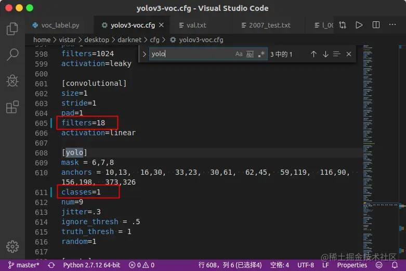Click the darknet breadcrumb segment
Viewport: 406px width, 271px height.
[x=129, y=40]
